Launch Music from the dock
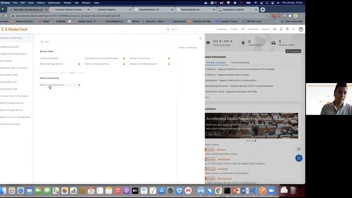 click(117, 191)
